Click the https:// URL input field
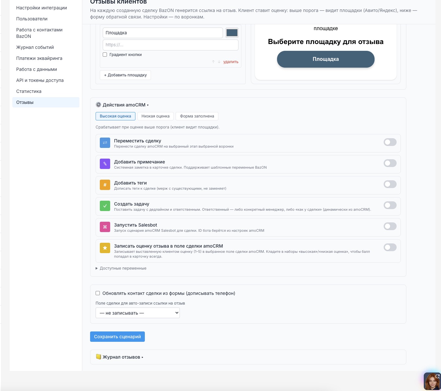441x391 pixels. (x=170, y=45)
